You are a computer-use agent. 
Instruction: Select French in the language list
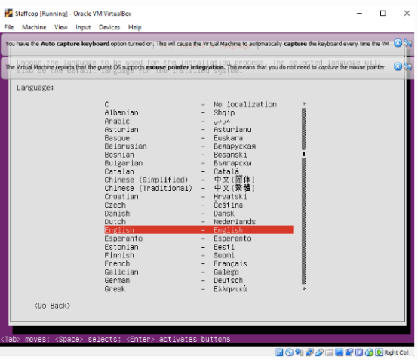coord(199,263)
